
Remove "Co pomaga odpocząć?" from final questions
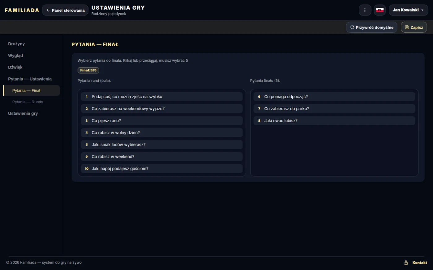[334, 97]
